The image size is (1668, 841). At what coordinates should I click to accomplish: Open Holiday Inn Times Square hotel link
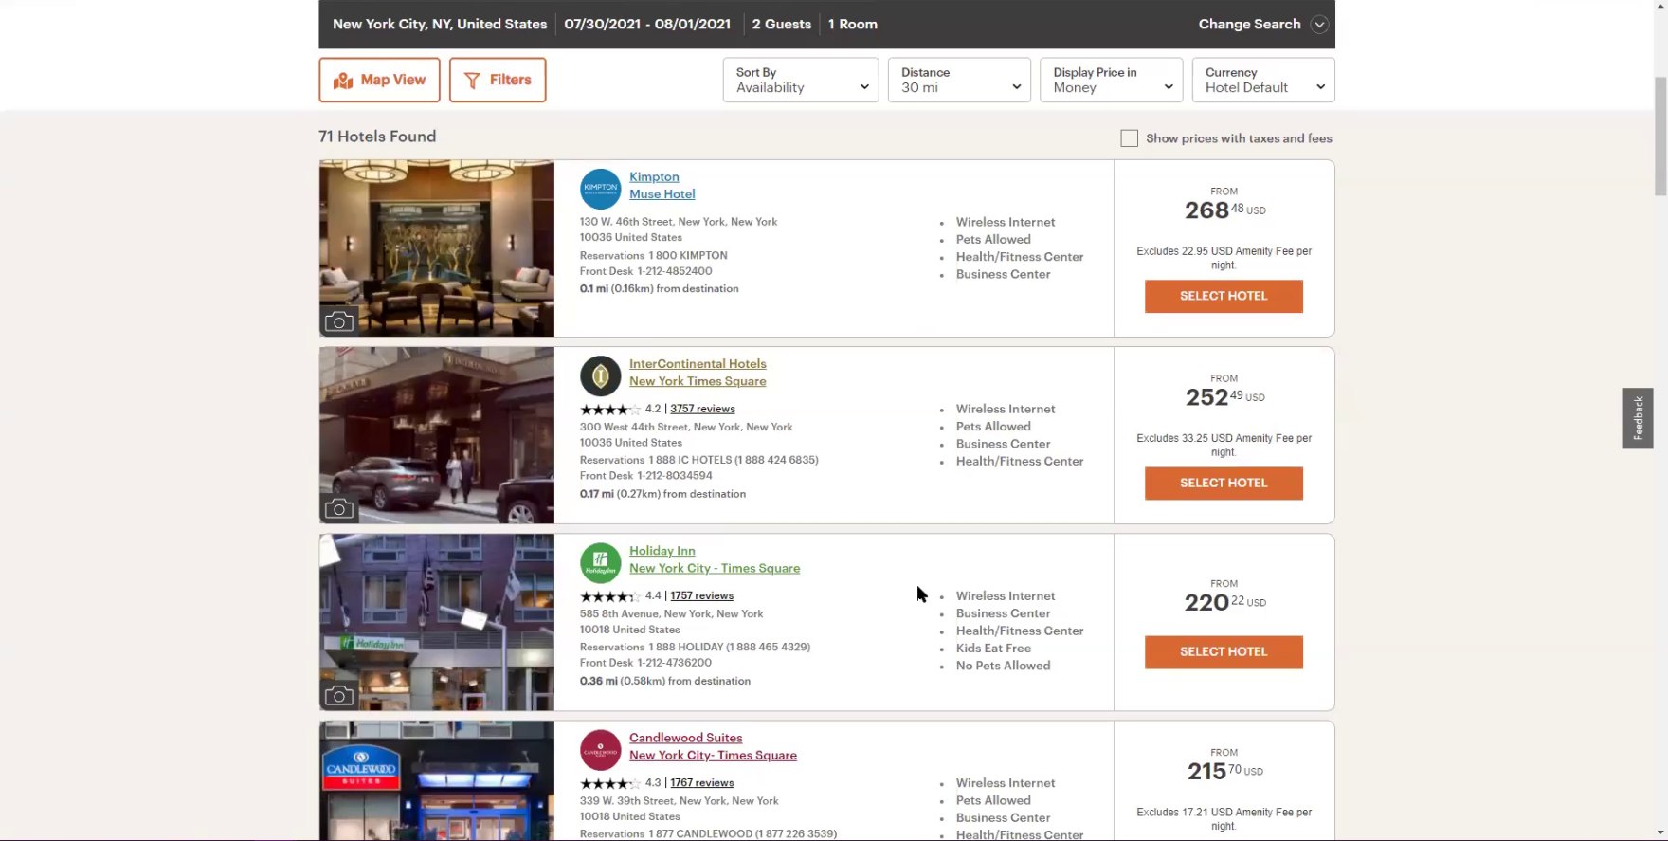(x=714, y=568)
